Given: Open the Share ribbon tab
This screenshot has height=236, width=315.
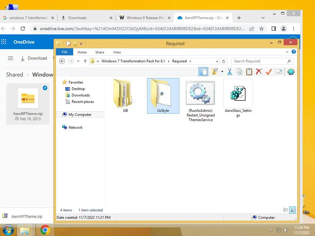Looking at the screenshot, I should (100, 52).
